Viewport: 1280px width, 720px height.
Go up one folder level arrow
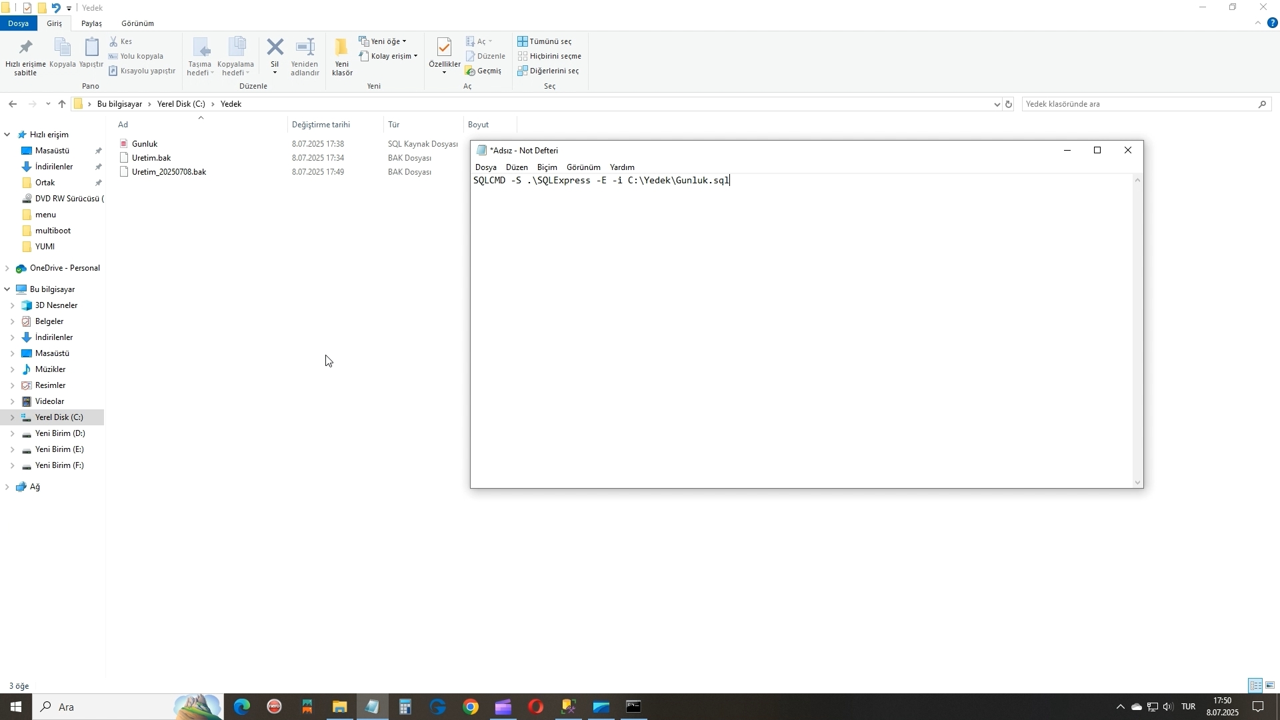pos(62,104)
